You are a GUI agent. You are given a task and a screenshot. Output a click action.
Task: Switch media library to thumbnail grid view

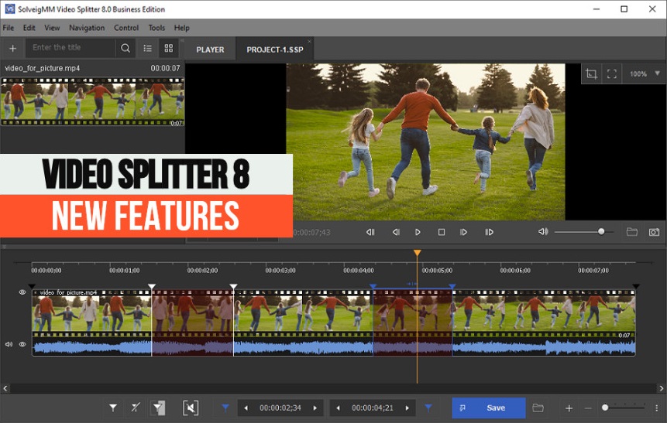pyautogui.click(x=168, y=48)
